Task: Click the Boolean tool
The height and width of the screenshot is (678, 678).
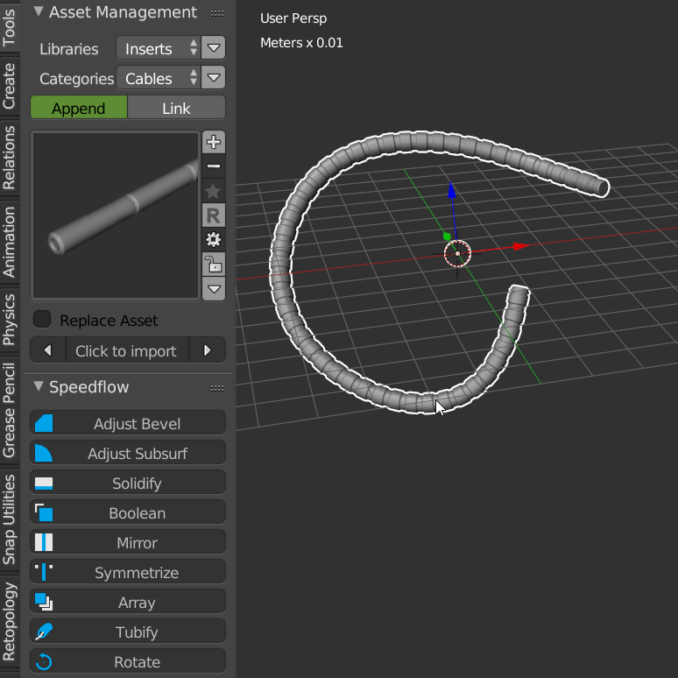Action: pos(128,512)
